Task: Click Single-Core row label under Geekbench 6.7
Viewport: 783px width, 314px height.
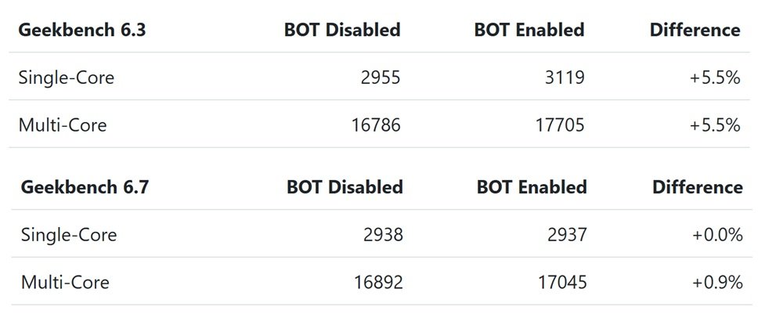Action: point(69,235)
